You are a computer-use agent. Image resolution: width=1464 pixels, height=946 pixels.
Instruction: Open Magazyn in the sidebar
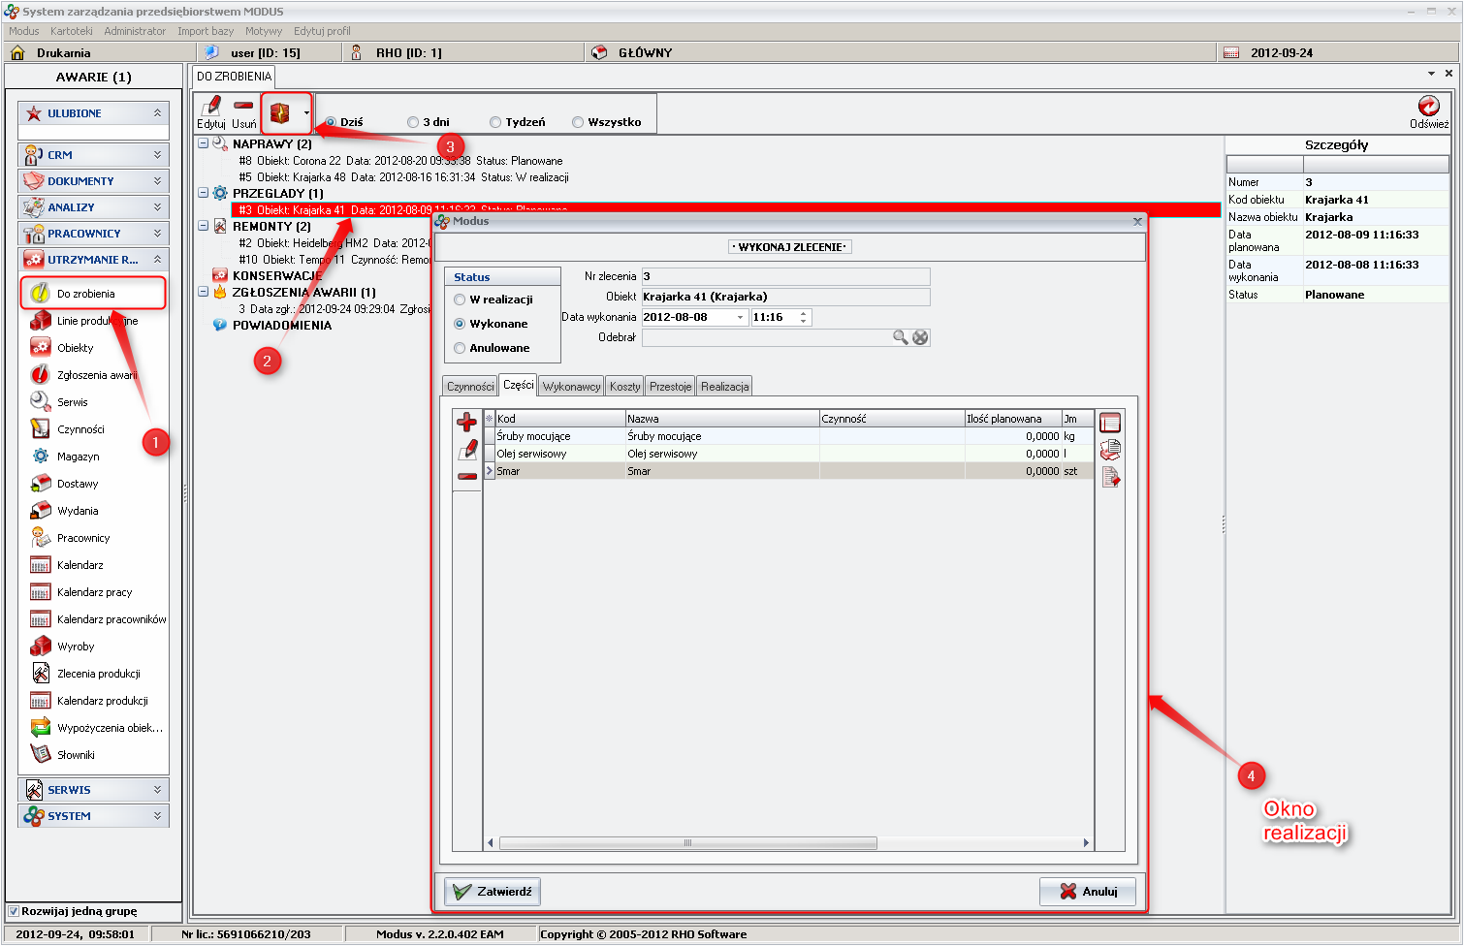click(x=78, y=457)
